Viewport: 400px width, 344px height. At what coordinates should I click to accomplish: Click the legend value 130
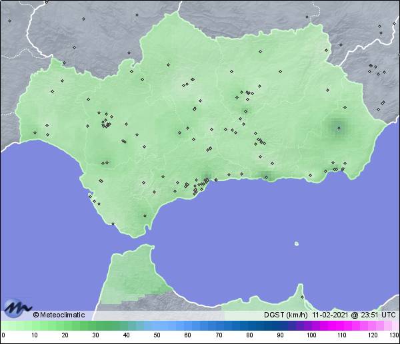(x=395, y=335)
